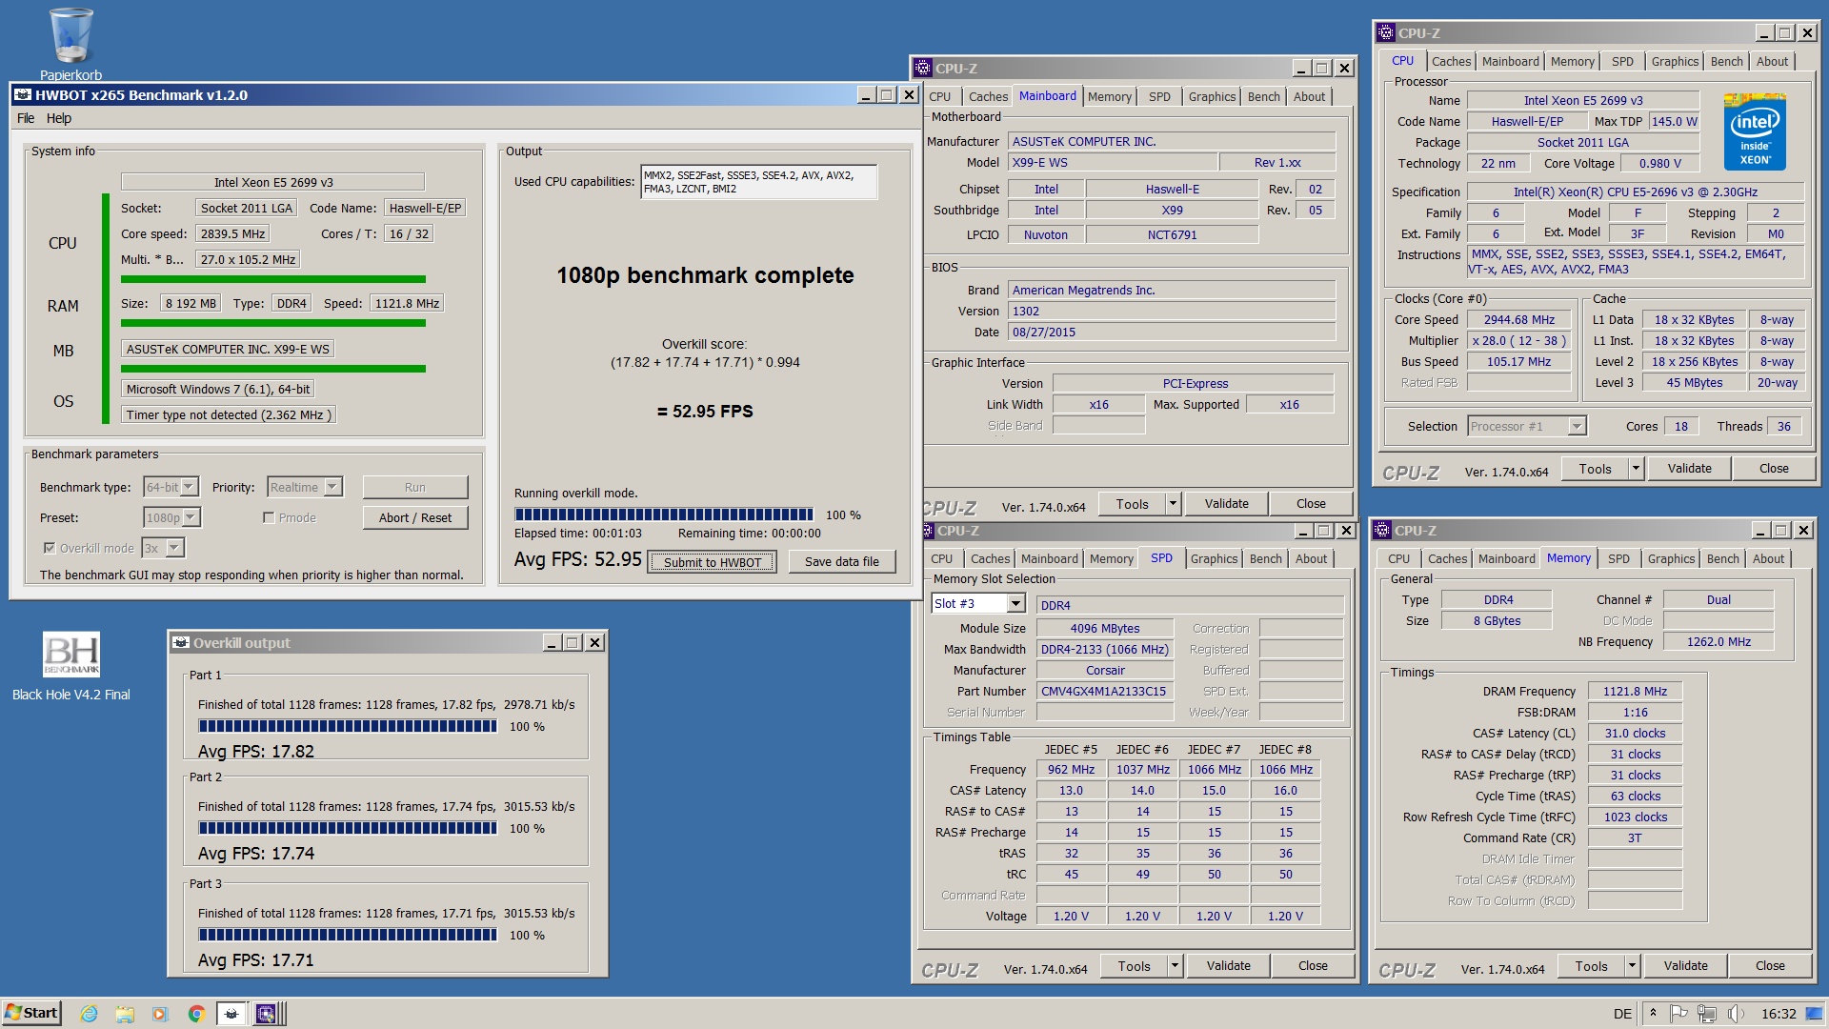Click title icon of CPU-Z Mainboard window

point(922,69)
